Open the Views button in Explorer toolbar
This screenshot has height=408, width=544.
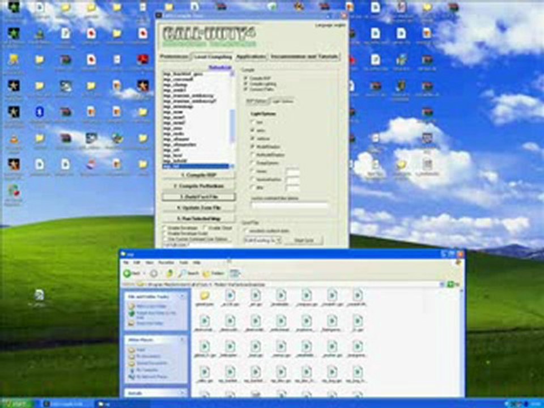point(235,273)
